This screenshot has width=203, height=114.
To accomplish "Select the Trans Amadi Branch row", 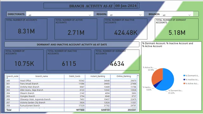I will 71,84.
